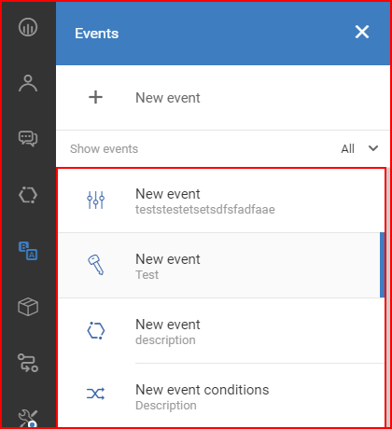Open the package box sidebar icon

pos(28,307)
